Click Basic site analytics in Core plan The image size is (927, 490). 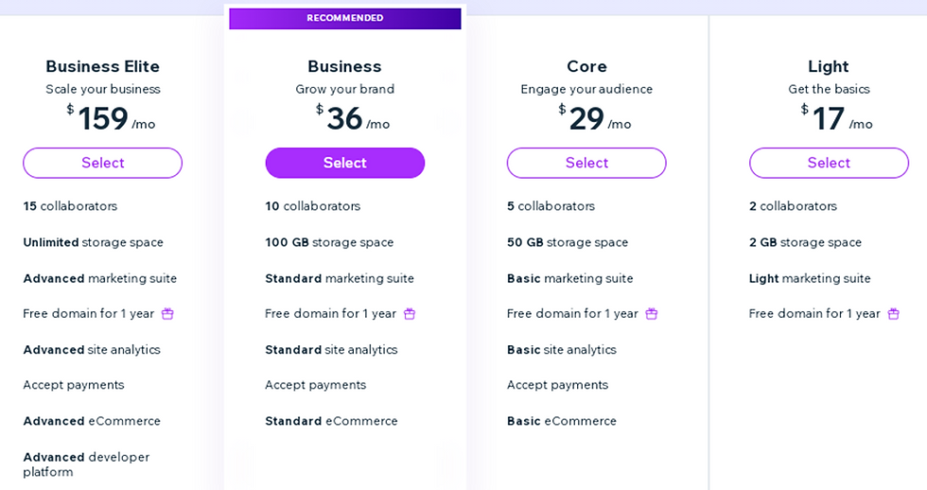[561, 350]
